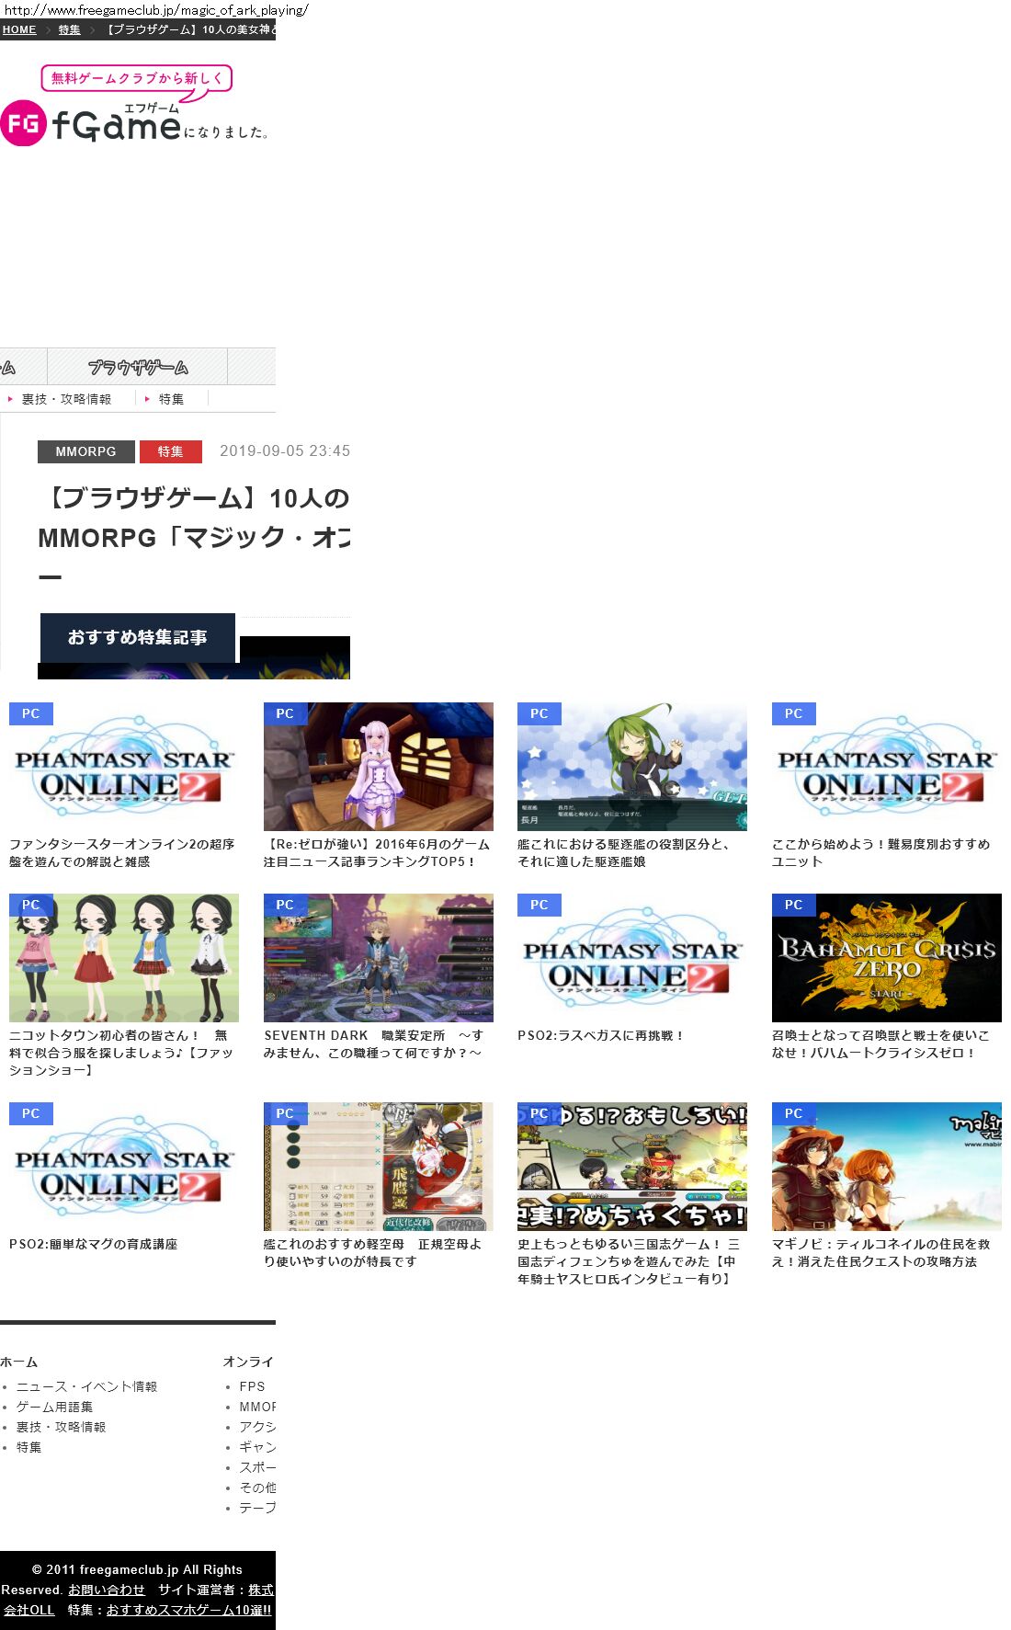Open the Re:ゼロ character thumbnail

379,767
